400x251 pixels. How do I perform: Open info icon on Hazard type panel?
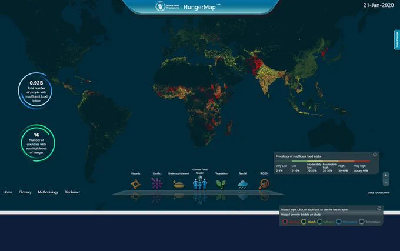(379, 208)
